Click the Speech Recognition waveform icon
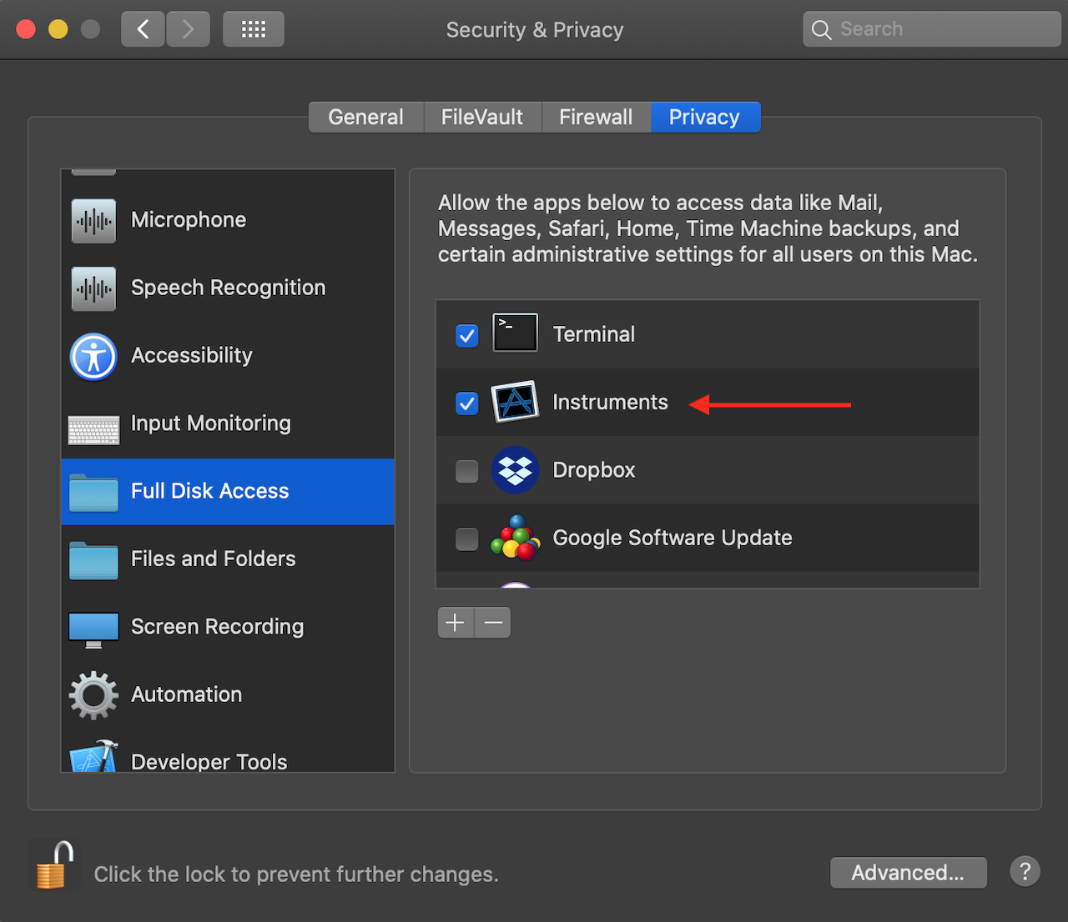1068x922 pixels. (x=93, y=288)
